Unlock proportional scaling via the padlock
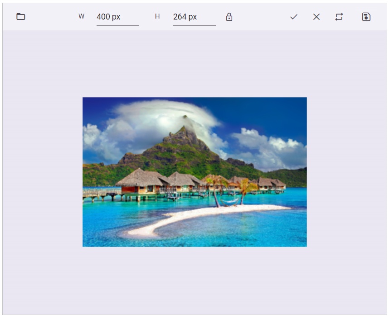Screen dimensions: 389x316 (x=229, y=16)
